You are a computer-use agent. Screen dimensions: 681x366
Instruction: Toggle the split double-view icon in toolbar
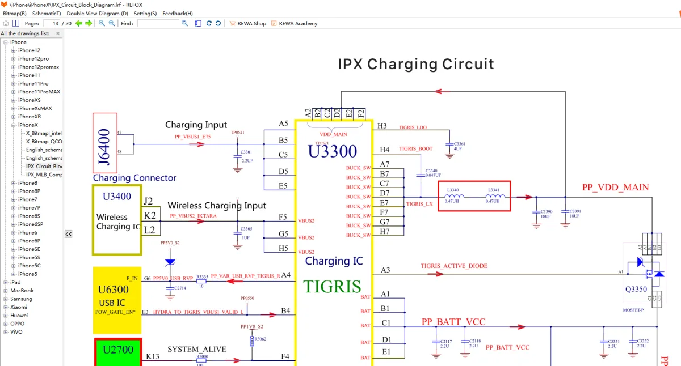coord(16,23)
